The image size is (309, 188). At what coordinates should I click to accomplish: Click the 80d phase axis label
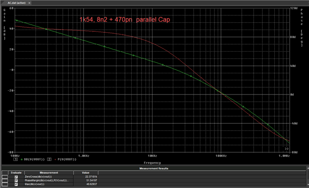[x=293, y=37]
